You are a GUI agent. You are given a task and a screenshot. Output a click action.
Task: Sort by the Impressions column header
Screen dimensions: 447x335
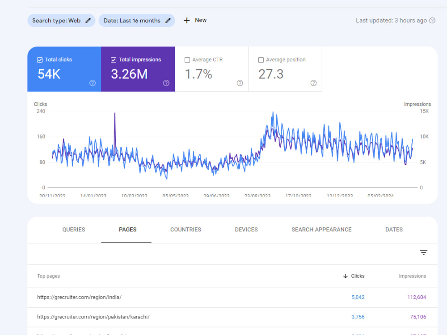412,276
